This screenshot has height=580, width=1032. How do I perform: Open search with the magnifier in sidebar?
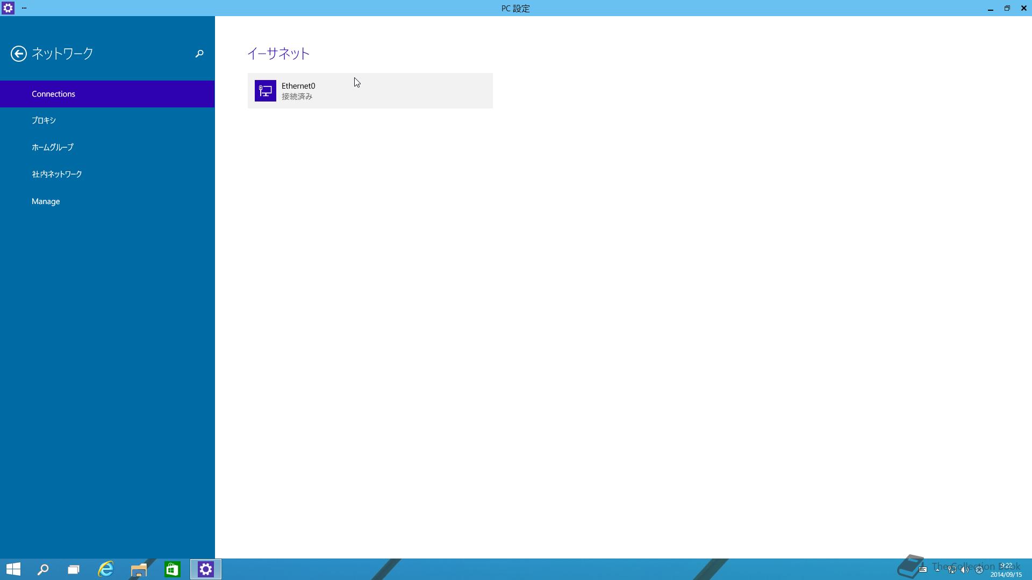pos(199,54)
